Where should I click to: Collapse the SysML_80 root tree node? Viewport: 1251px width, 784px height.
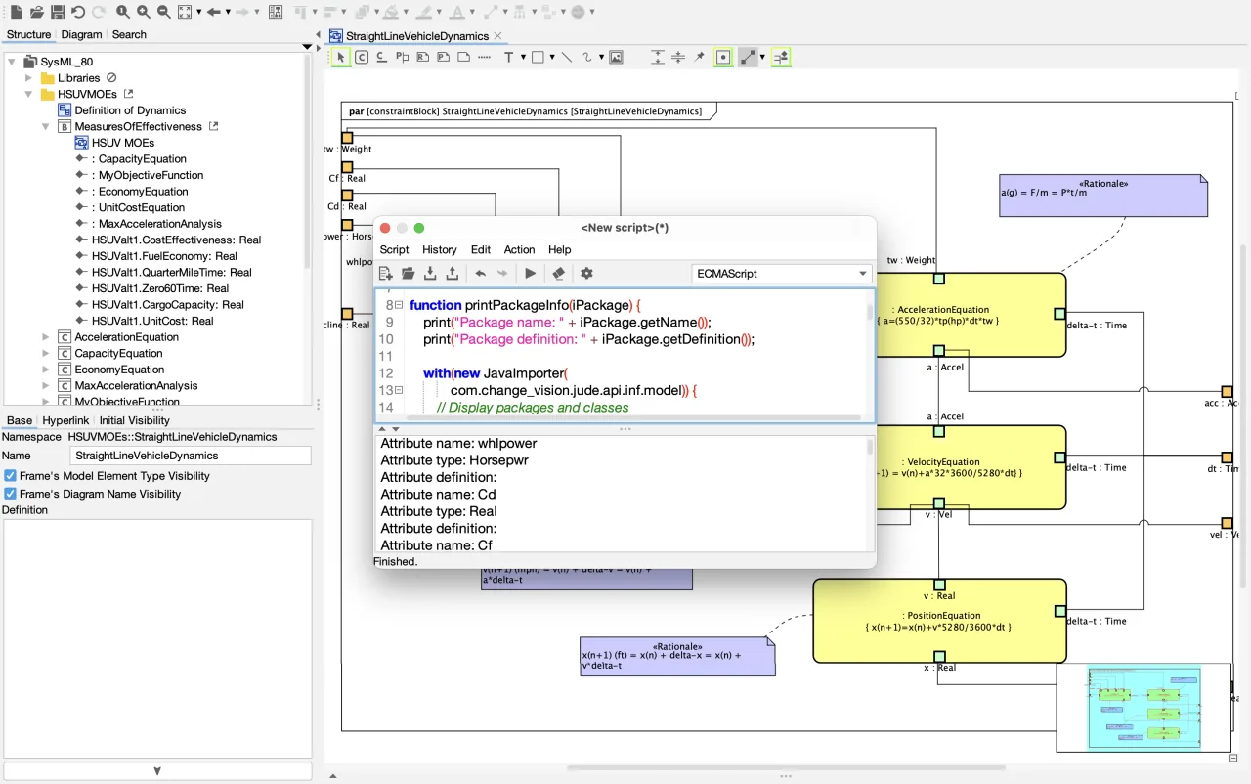pyautogui.click(x=11, y=62)
